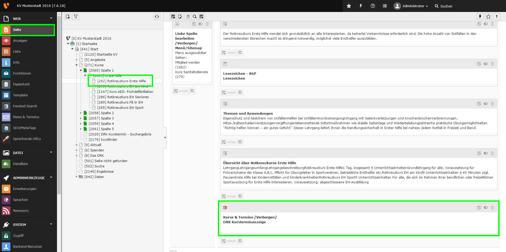Image resolution: width=506 pixels, height=252 pixels.
Task: Collapse the [2060] Spalte 1 node
Action: 81,70
